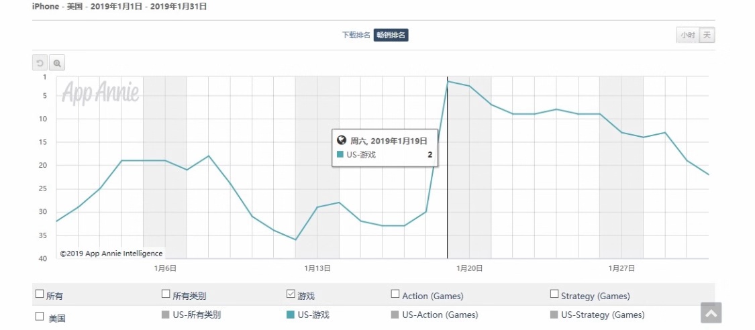Uncheck the 游戏 checkbox
Screen dimensions: 755x330
[x=291, y=293]
